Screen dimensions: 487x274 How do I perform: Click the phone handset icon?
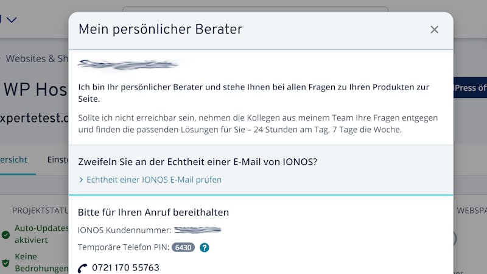click(x=83, y=268)
